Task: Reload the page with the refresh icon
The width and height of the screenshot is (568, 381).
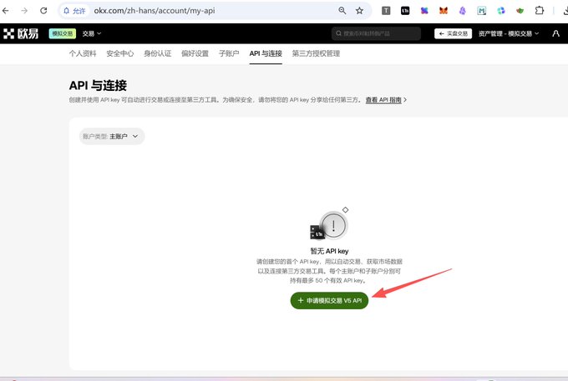Action: pyautogui.click(x=43, y=11)
